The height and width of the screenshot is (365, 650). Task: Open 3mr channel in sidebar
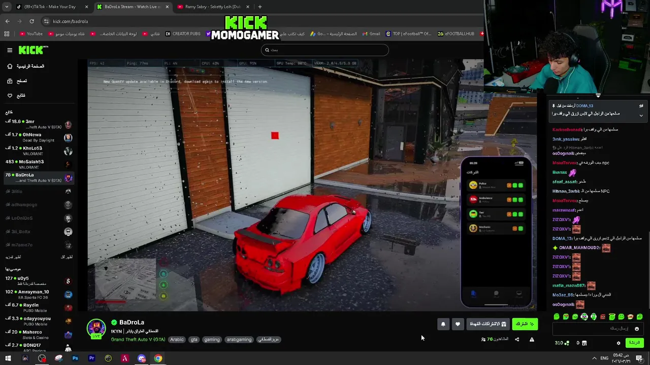(x=39, y=124)
